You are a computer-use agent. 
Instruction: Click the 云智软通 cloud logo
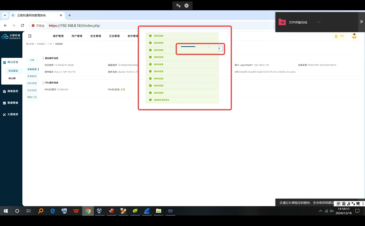[5, 37]
